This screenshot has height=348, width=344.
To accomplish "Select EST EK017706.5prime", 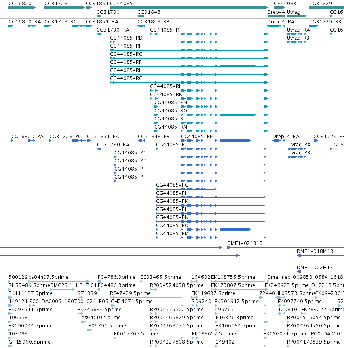I will tap(148, 338).
